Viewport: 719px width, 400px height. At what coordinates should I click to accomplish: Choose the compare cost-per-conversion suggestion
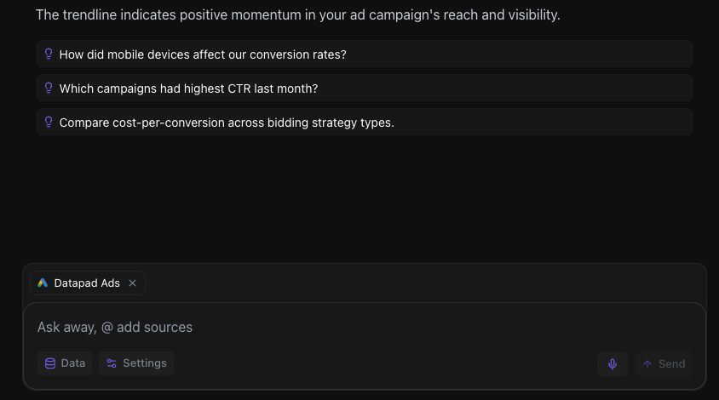coord(364,122)
